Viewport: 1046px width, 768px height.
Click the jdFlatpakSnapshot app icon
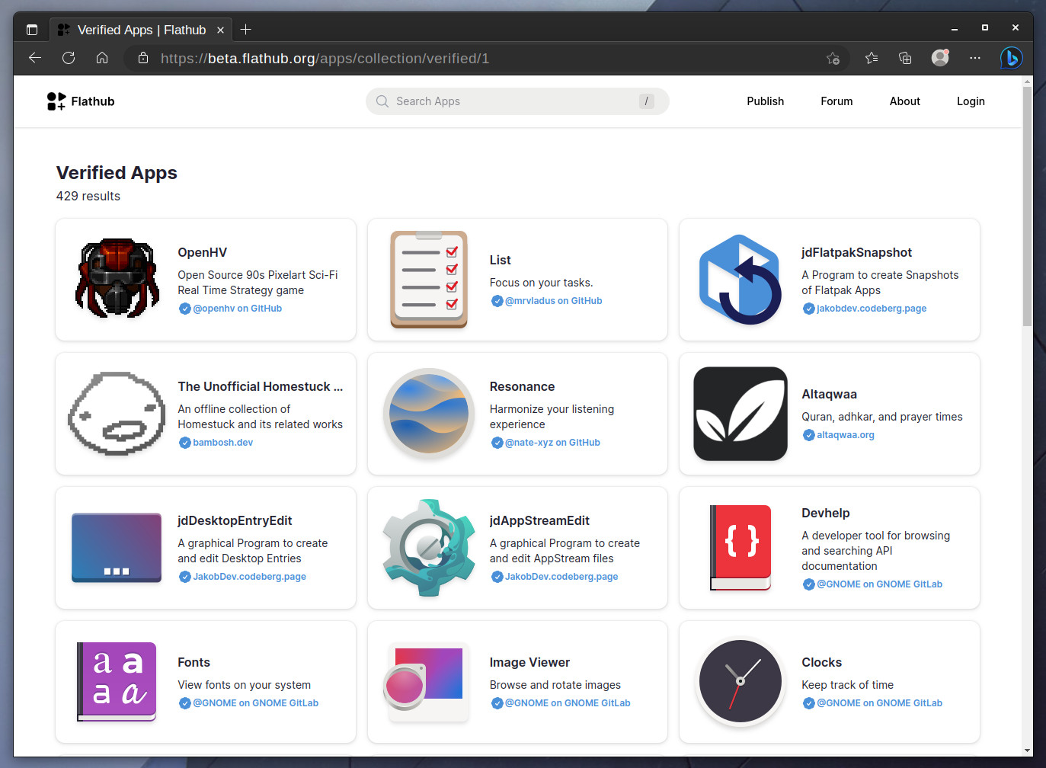[x=741, y=280]
